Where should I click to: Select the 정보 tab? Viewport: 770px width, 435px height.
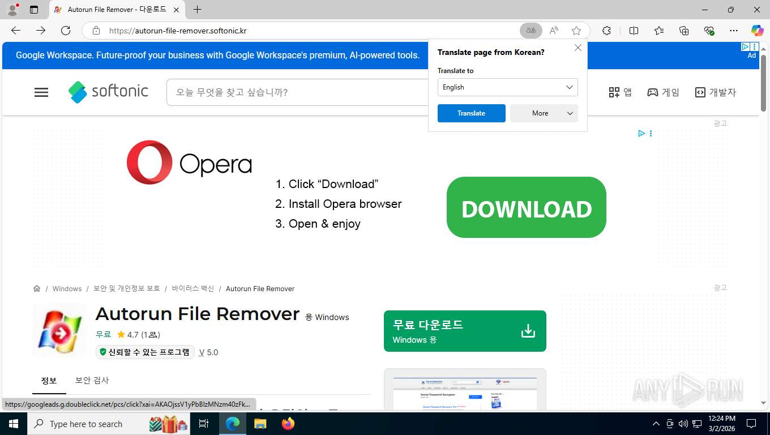point(49,381)
